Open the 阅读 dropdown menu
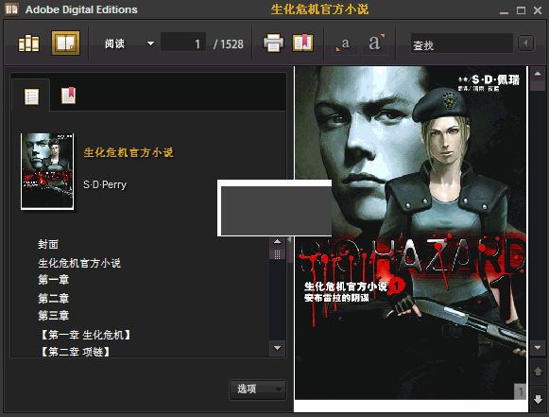Viewport: 549px width, 417px height. (x=129, y=43)
